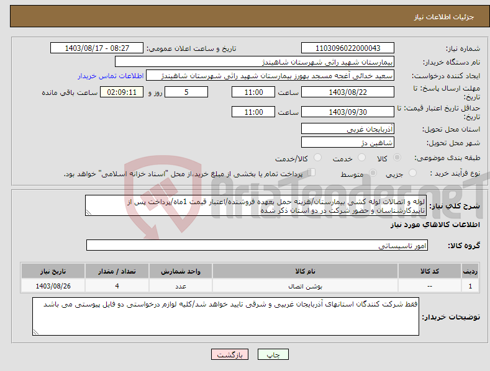
Task: Click the توضیحات خریدار text area
Action: 225,316
